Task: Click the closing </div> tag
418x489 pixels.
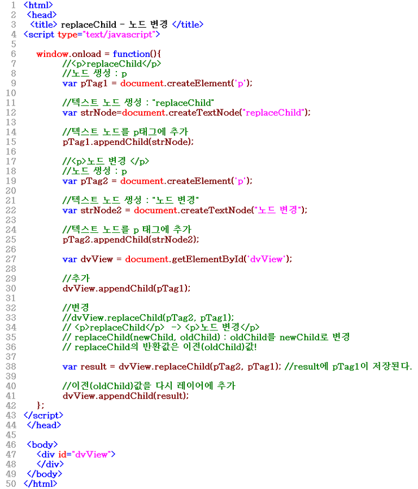Action: pyautogui.click(x=50, y=464)
